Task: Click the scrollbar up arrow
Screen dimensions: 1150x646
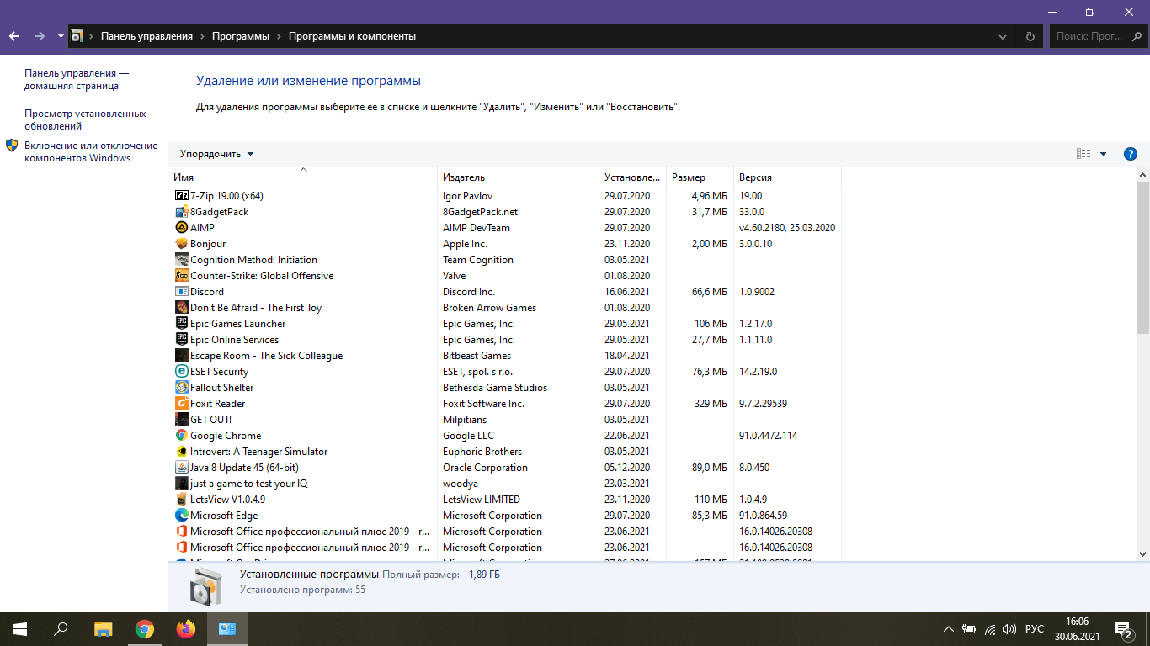Action: (x=1142, y=174)
